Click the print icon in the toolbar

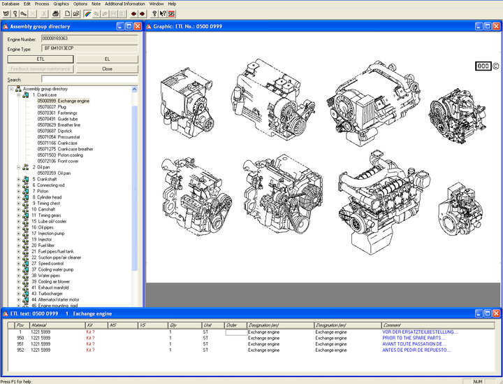tap(55, 13)
